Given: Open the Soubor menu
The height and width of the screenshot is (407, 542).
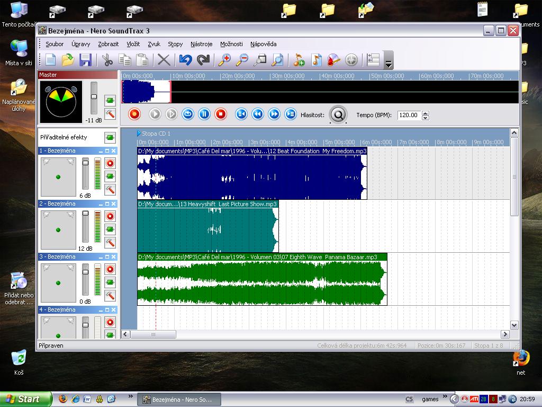Looking at the screenshot, I should [55, 44].
